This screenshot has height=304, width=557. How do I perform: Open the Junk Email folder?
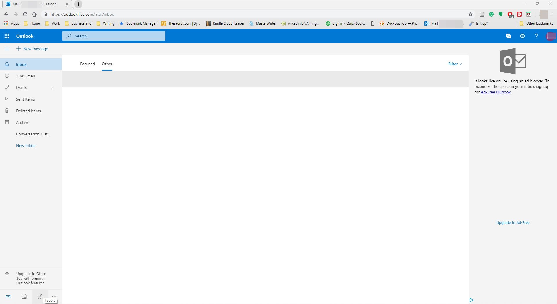click(x=31, y=76)
